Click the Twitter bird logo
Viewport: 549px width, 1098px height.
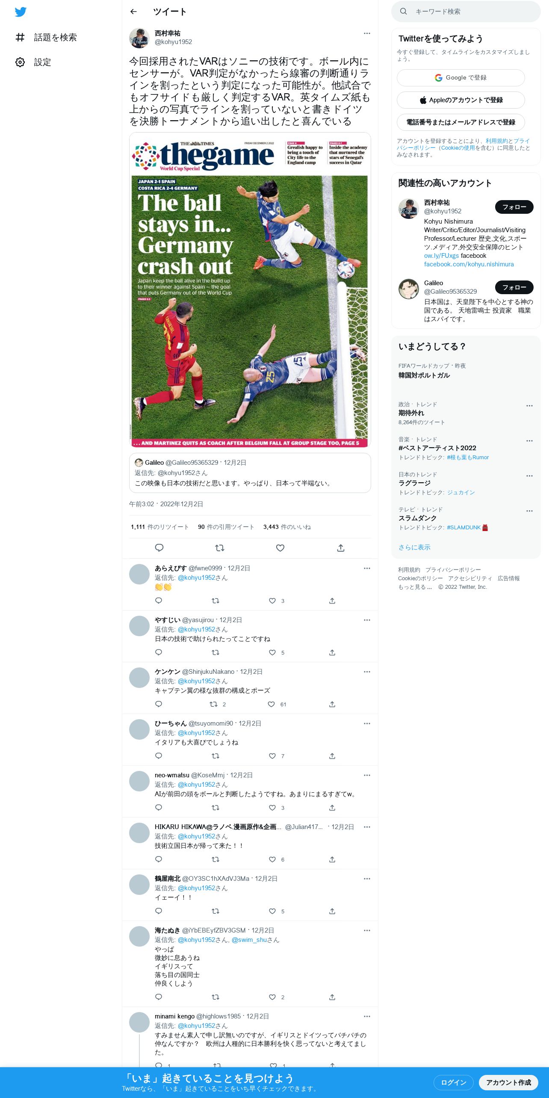(21, 12)
